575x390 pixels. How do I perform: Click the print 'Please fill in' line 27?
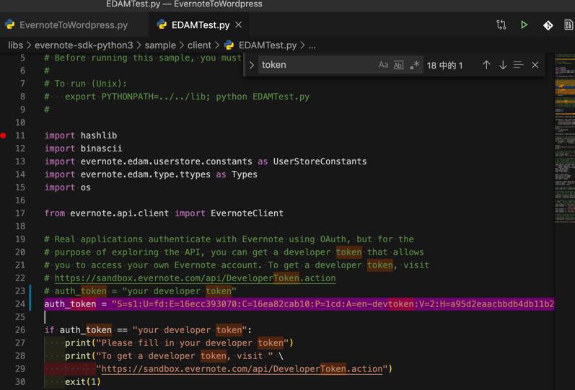[x=179, y=343]
